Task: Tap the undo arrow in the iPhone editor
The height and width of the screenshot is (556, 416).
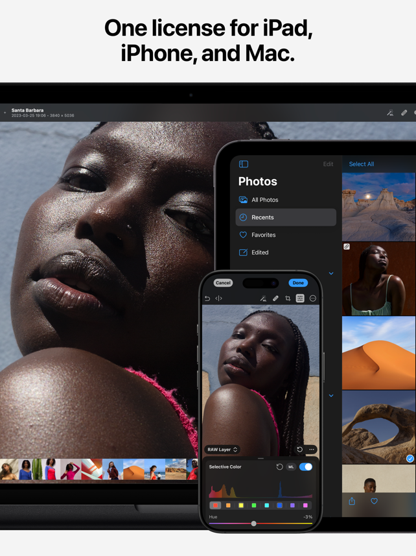Action: [x=207, y=298]
